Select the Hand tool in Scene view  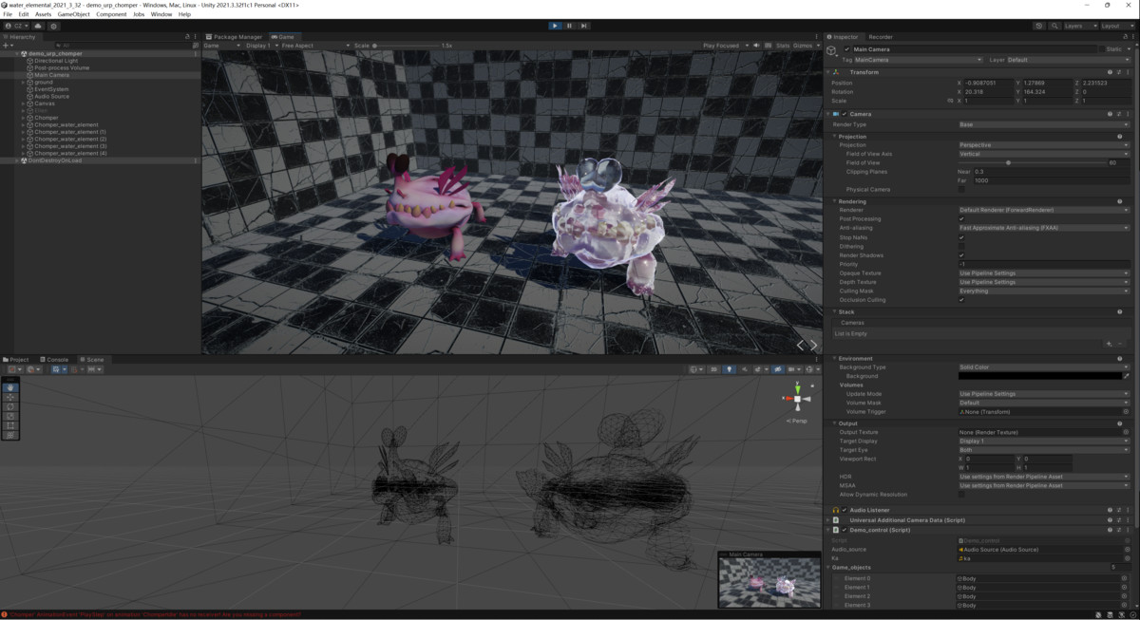tap(10, 387)
